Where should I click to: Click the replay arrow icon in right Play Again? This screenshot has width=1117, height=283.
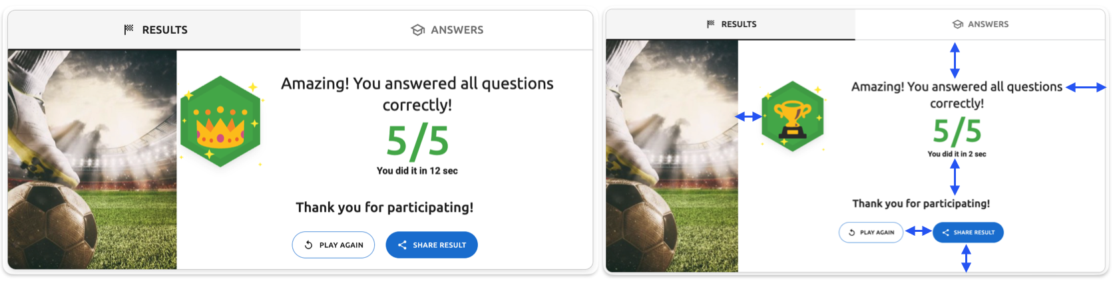click(x=851, y=233)
